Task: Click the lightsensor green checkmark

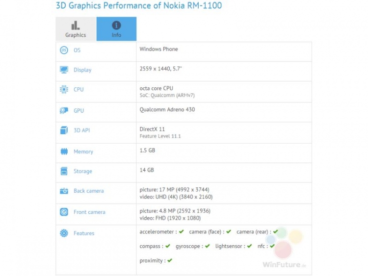Action: click(x=249, y=246)
